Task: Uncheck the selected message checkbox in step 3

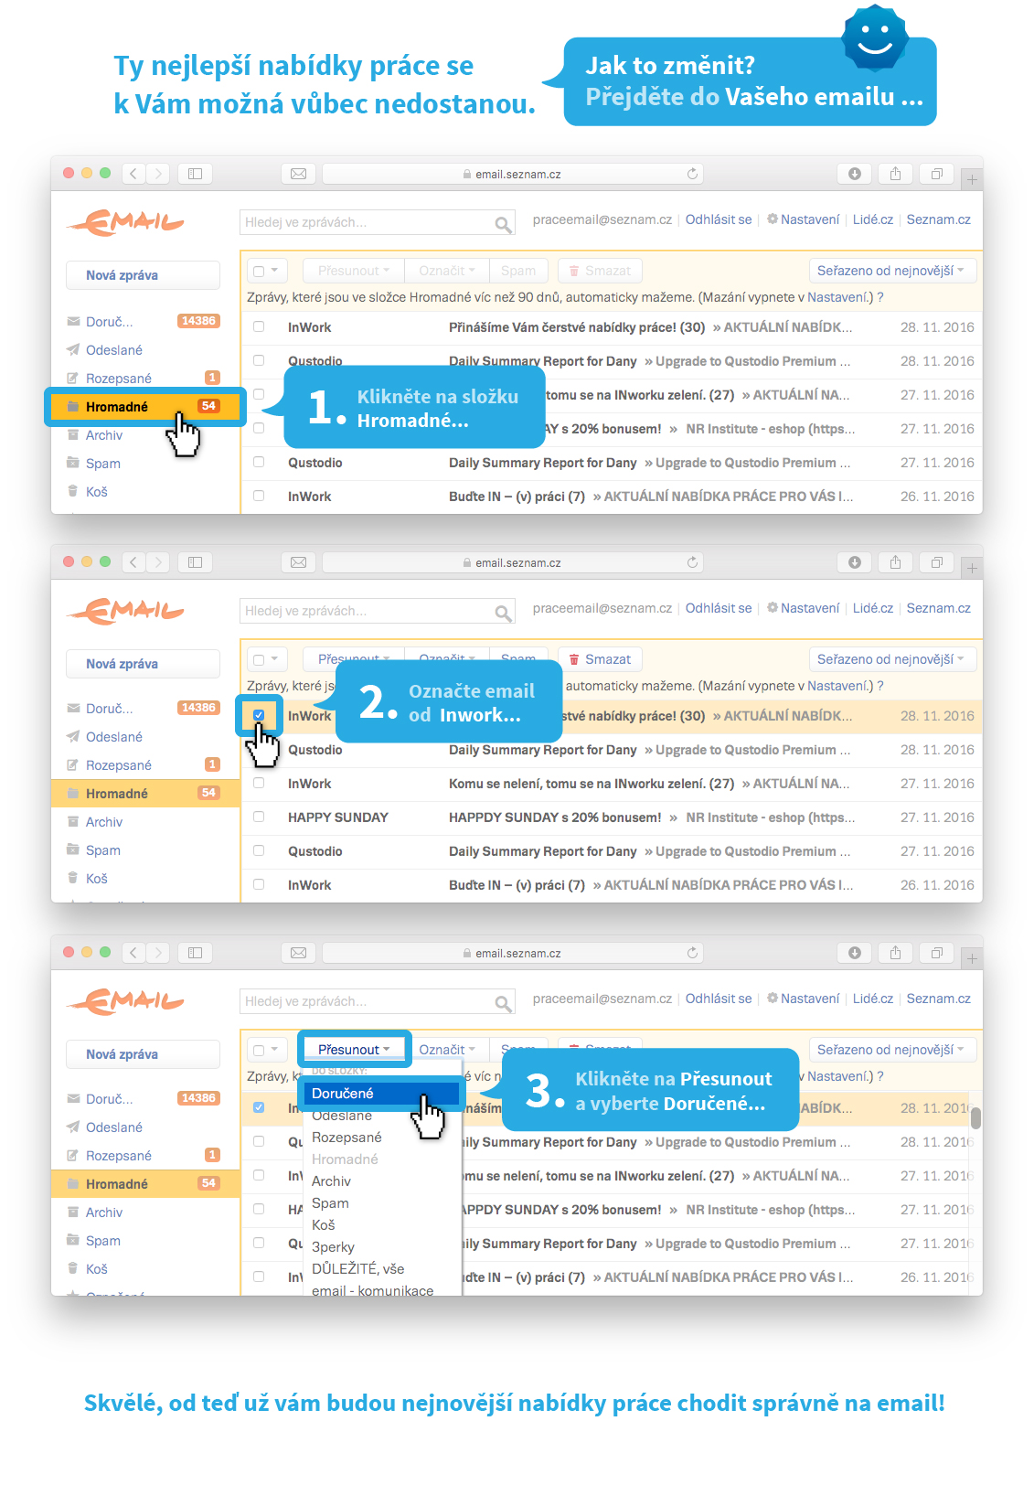Action: pyautogui.click(x=259, y=1107)
